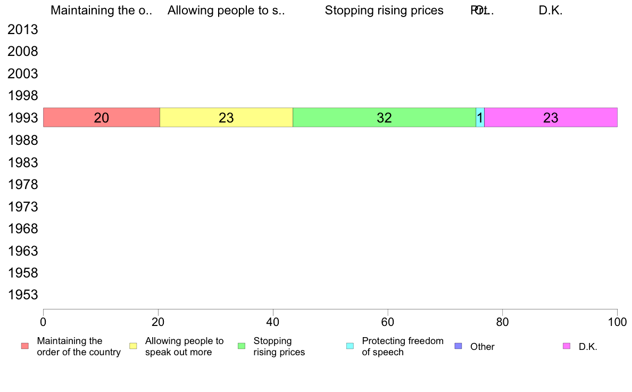Viewport: 632px width, 392px height.
Task: Select the red bar segment labeled 20
Action: click(102, 118)
